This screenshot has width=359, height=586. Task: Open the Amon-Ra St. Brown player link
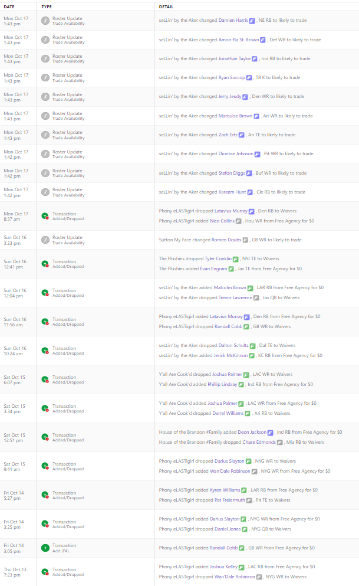coord(239,40)
